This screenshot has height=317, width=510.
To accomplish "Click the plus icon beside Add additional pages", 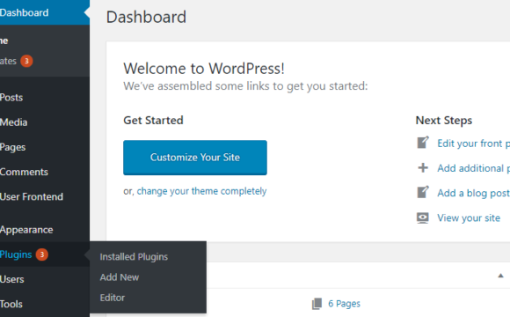I will pyautogui.click(x=423, y=168).
